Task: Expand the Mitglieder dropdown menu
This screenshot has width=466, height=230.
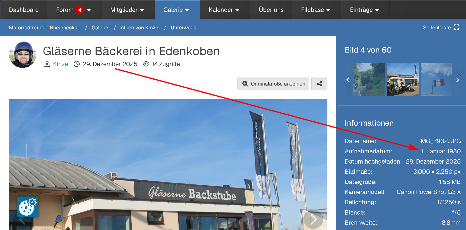Action: tap(127, 10)
